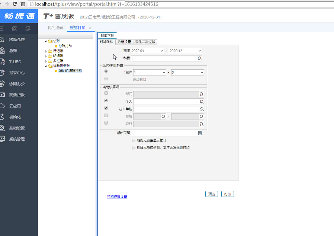Image resolution: width=334 pixels, height=236 pixels.
Task: Toggle the hamburger menu atop the sidebar
Action: (2, 29)
